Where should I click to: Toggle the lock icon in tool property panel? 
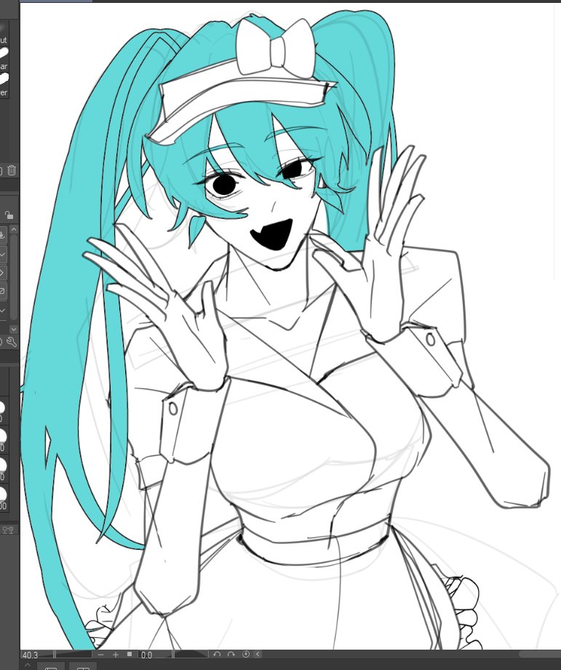9,215
